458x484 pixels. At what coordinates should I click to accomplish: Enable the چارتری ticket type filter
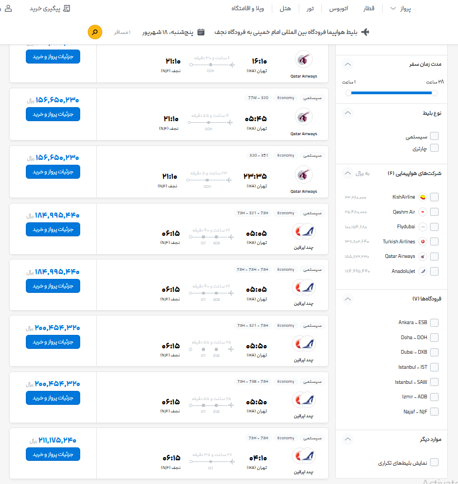tap(435, 147)
